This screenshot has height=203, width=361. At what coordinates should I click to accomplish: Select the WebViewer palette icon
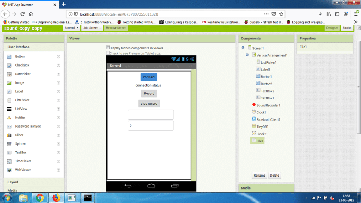[x=9, y=170]
